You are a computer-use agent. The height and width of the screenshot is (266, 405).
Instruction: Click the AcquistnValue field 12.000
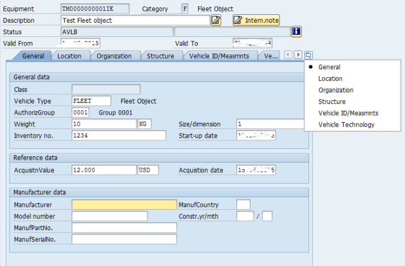coord(104,170)
